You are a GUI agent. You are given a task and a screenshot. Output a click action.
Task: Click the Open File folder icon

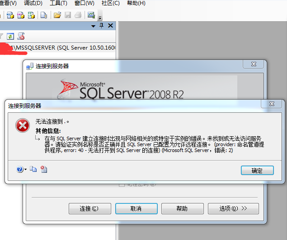57,15
